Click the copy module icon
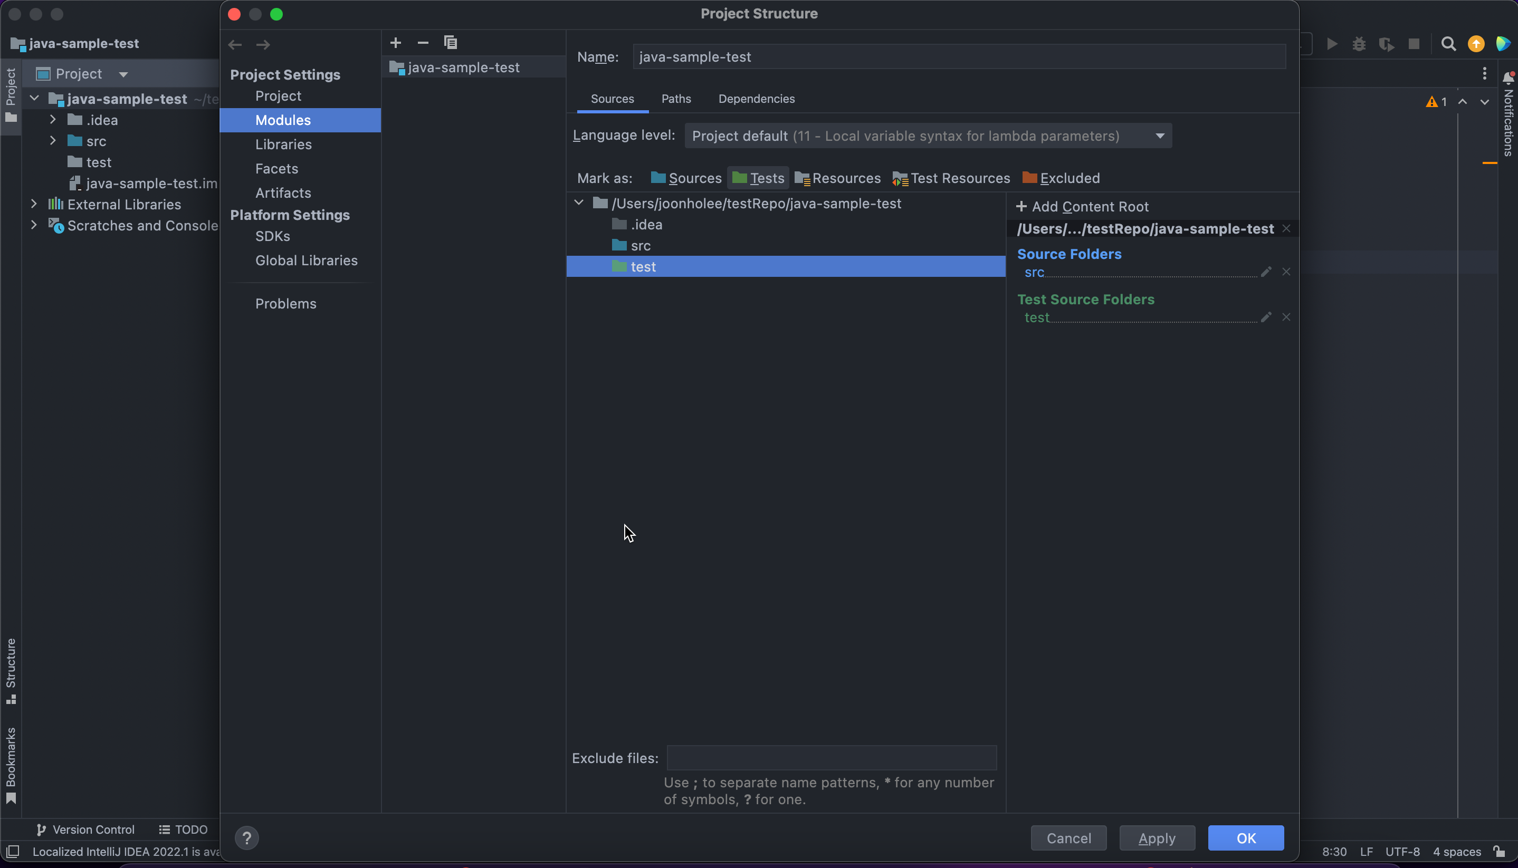 tap(450, 42)
